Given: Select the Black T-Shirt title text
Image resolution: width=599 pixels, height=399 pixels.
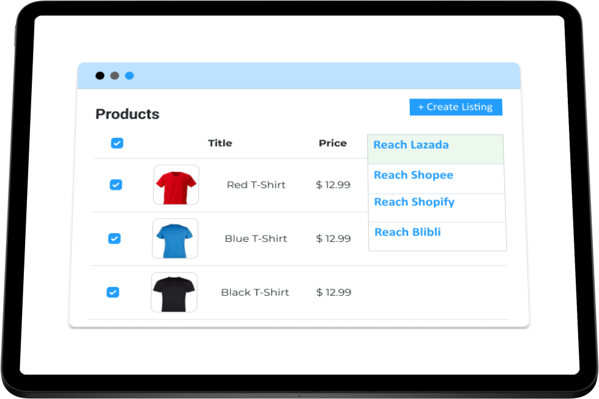Looking at the screenshot, I should coord(255,293).
